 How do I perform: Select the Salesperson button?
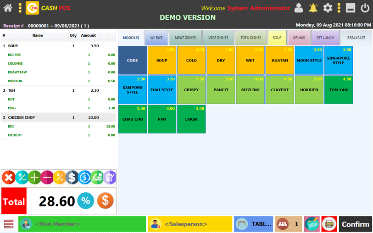click(x=189, y=224)
